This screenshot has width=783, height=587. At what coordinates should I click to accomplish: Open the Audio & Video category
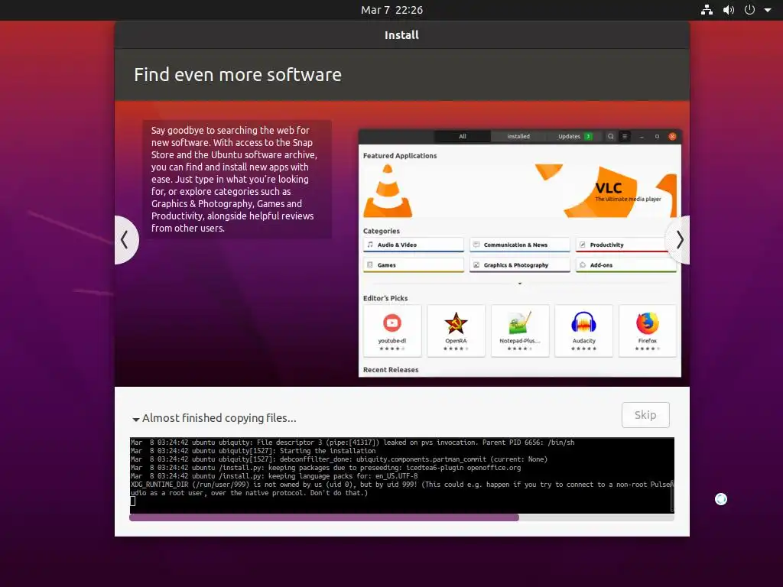(x=414, y=245)
